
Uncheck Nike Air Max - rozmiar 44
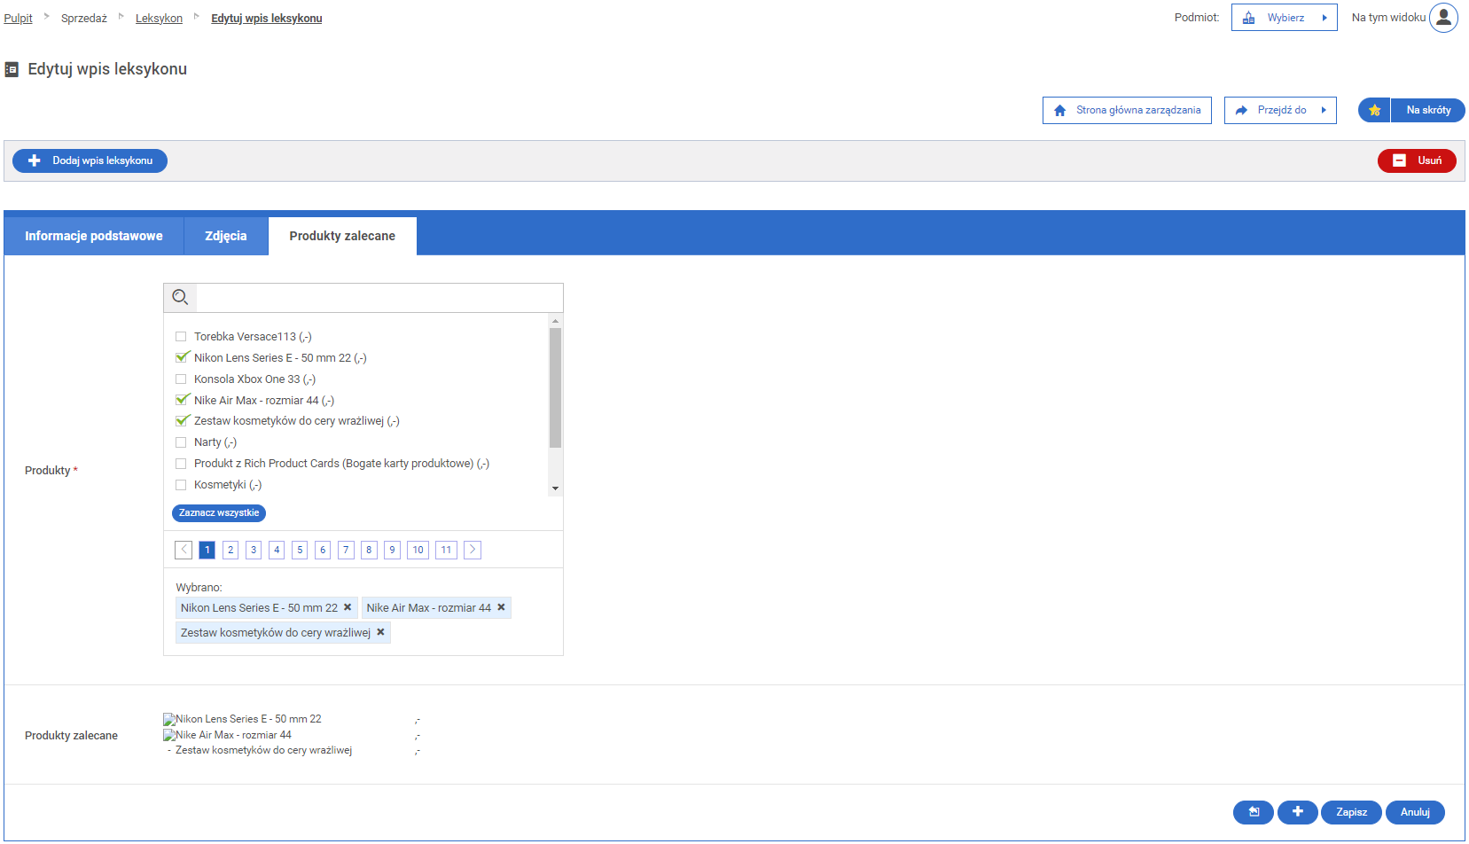pyautogui.click(x=182, y=400)
